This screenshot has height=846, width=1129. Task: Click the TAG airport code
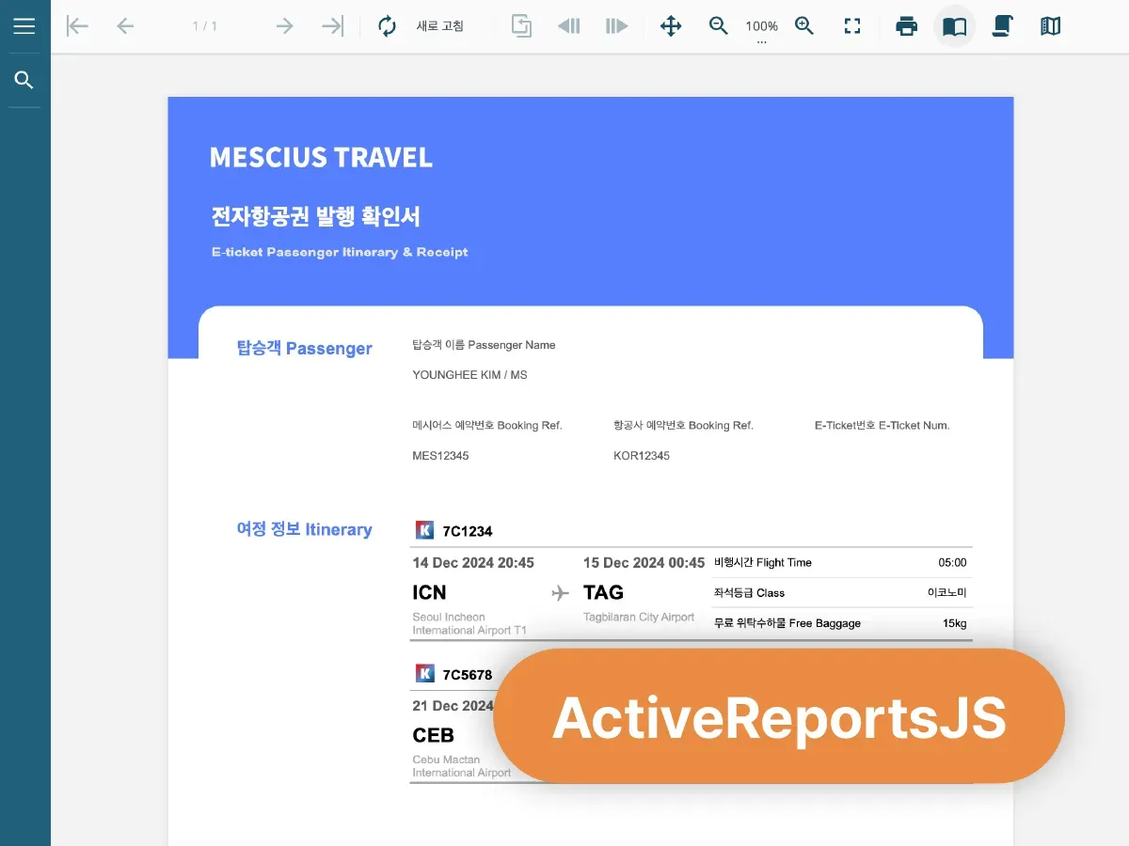pyautogui.click(x=603, y=592)
